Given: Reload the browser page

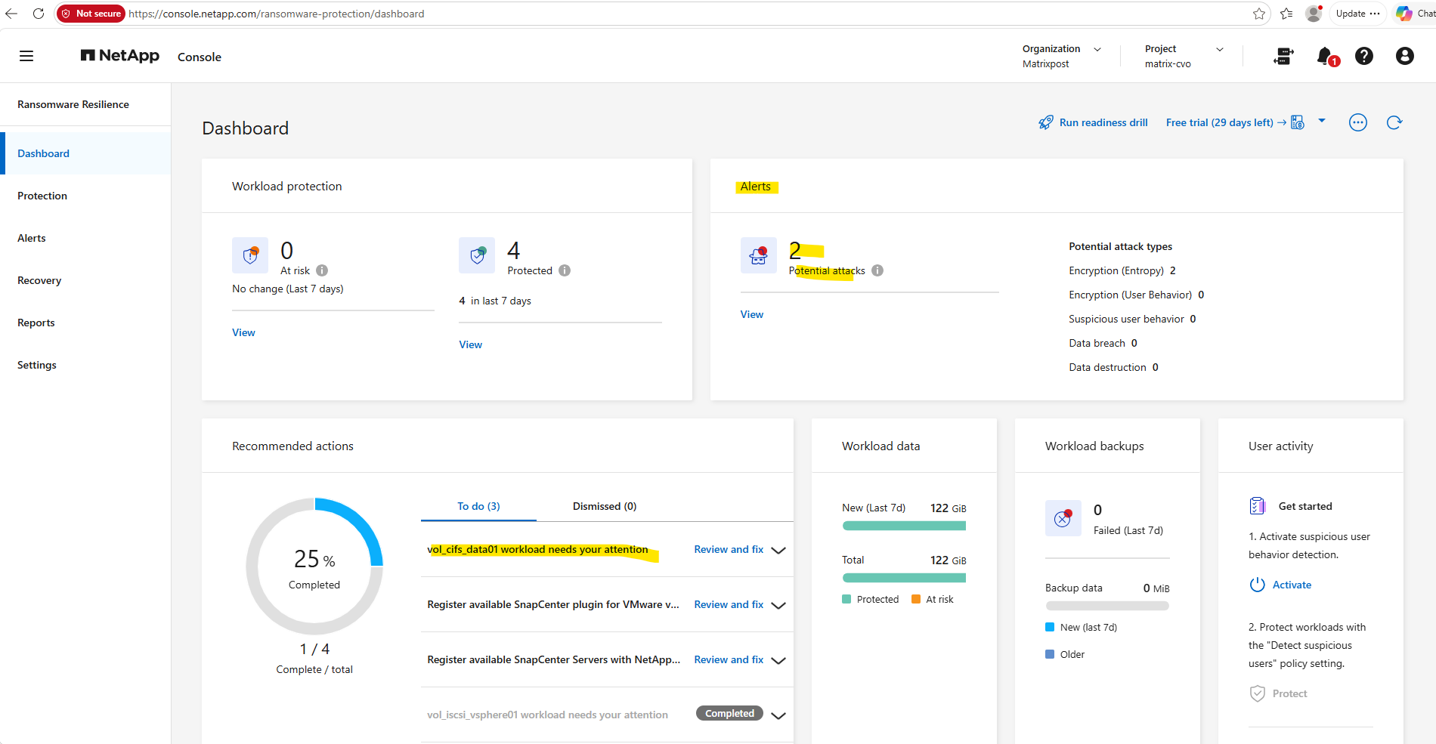Looking at the screenshot, I should (x=39, y=14).
